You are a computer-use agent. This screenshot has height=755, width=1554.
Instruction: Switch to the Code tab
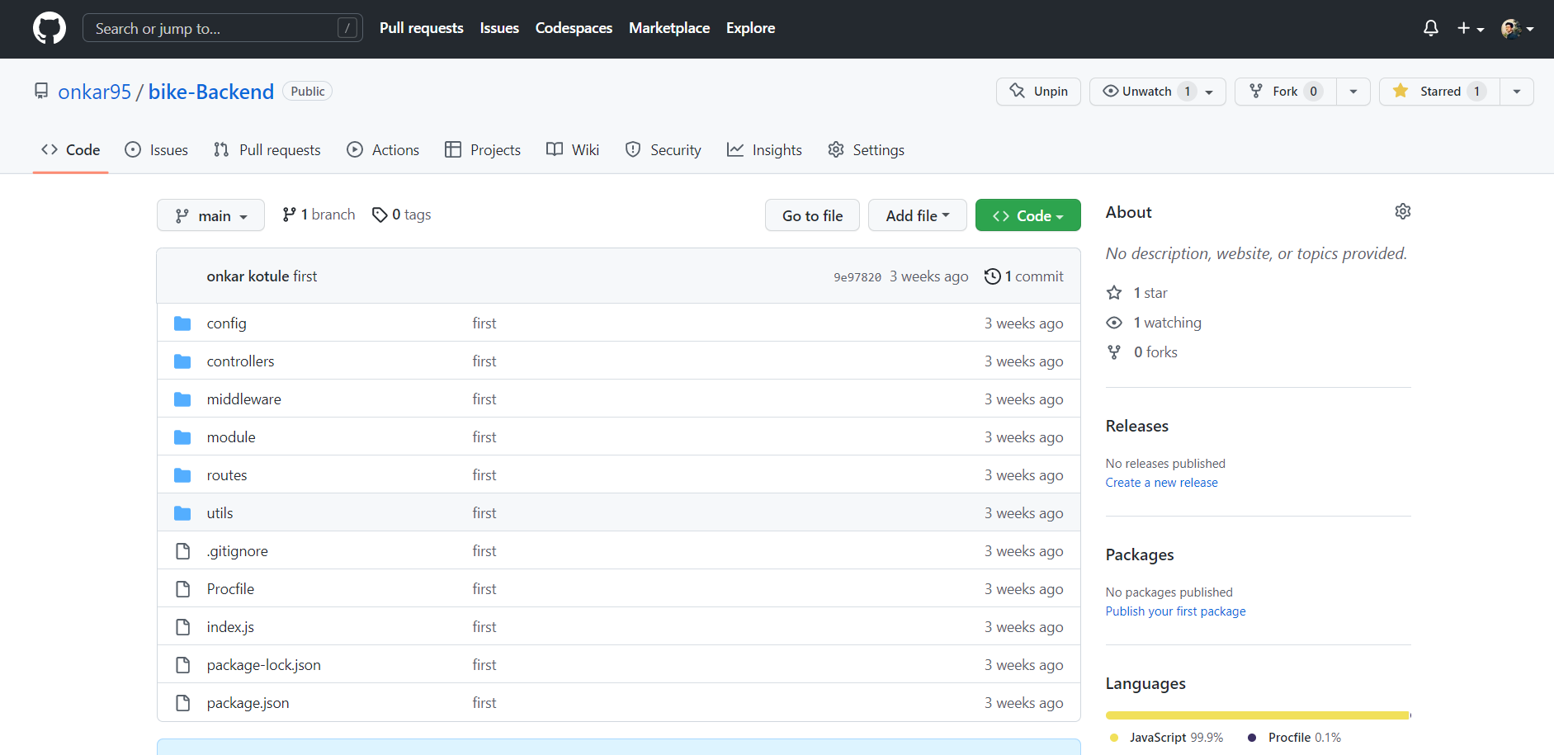70,149
